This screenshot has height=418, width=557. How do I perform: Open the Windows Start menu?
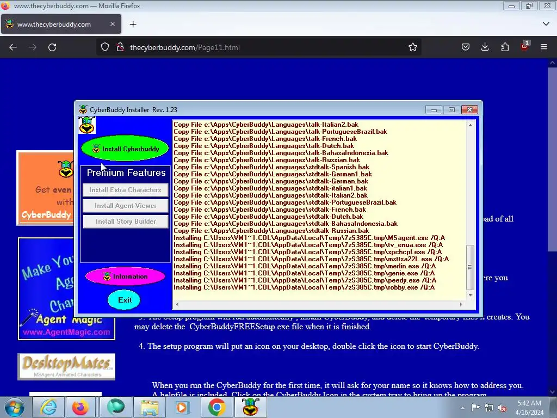15,407
